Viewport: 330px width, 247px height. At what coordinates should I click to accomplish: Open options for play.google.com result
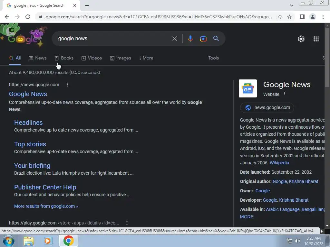coord(127,223)
